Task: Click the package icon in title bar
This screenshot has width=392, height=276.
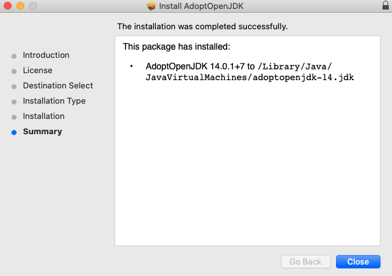Action: 151,6
